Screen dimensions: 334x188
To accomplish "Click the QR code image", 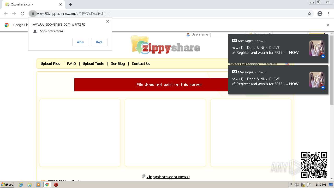I will click(314, 165).
